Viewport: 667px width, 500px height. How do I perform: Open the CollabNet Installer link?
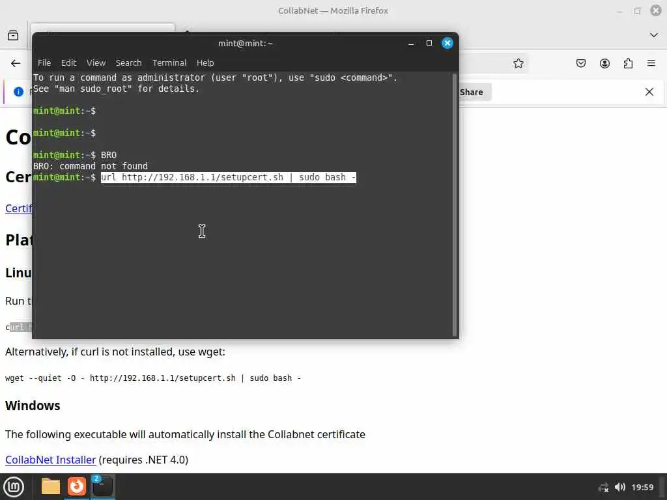click(x=51, y=460)
